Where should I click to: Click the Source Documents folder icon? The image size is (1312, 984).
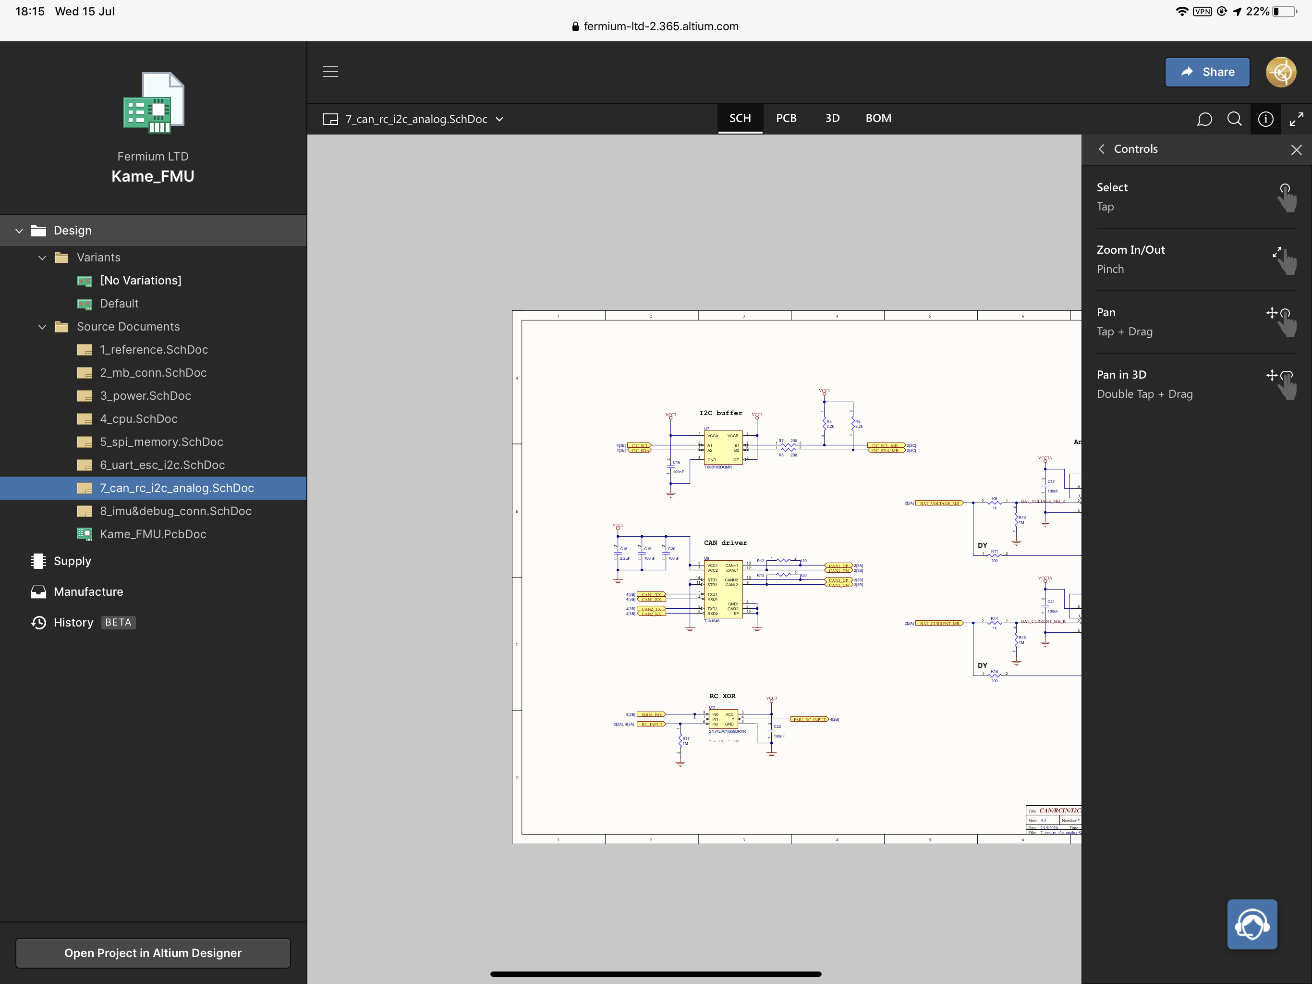tap(61, 327)
